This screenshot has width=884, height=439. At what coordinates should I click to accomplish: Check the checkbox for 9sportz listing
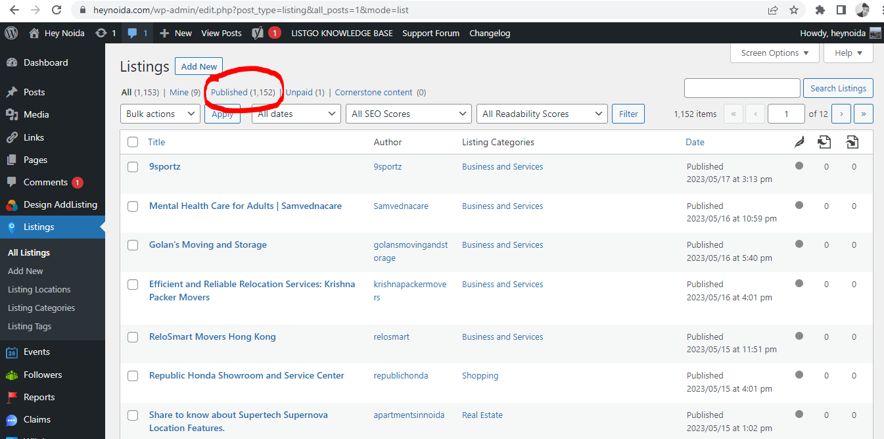point(133,167)
